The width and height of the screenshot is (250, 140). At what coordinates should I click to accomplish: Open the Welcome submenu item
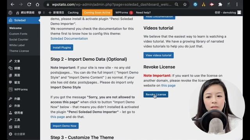click(15, 28)
